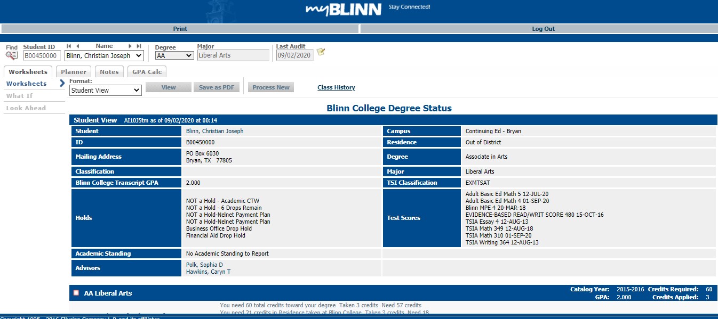Open the Class History link
The height and width of the screenshot is (319, 718).
pos(336,87)
